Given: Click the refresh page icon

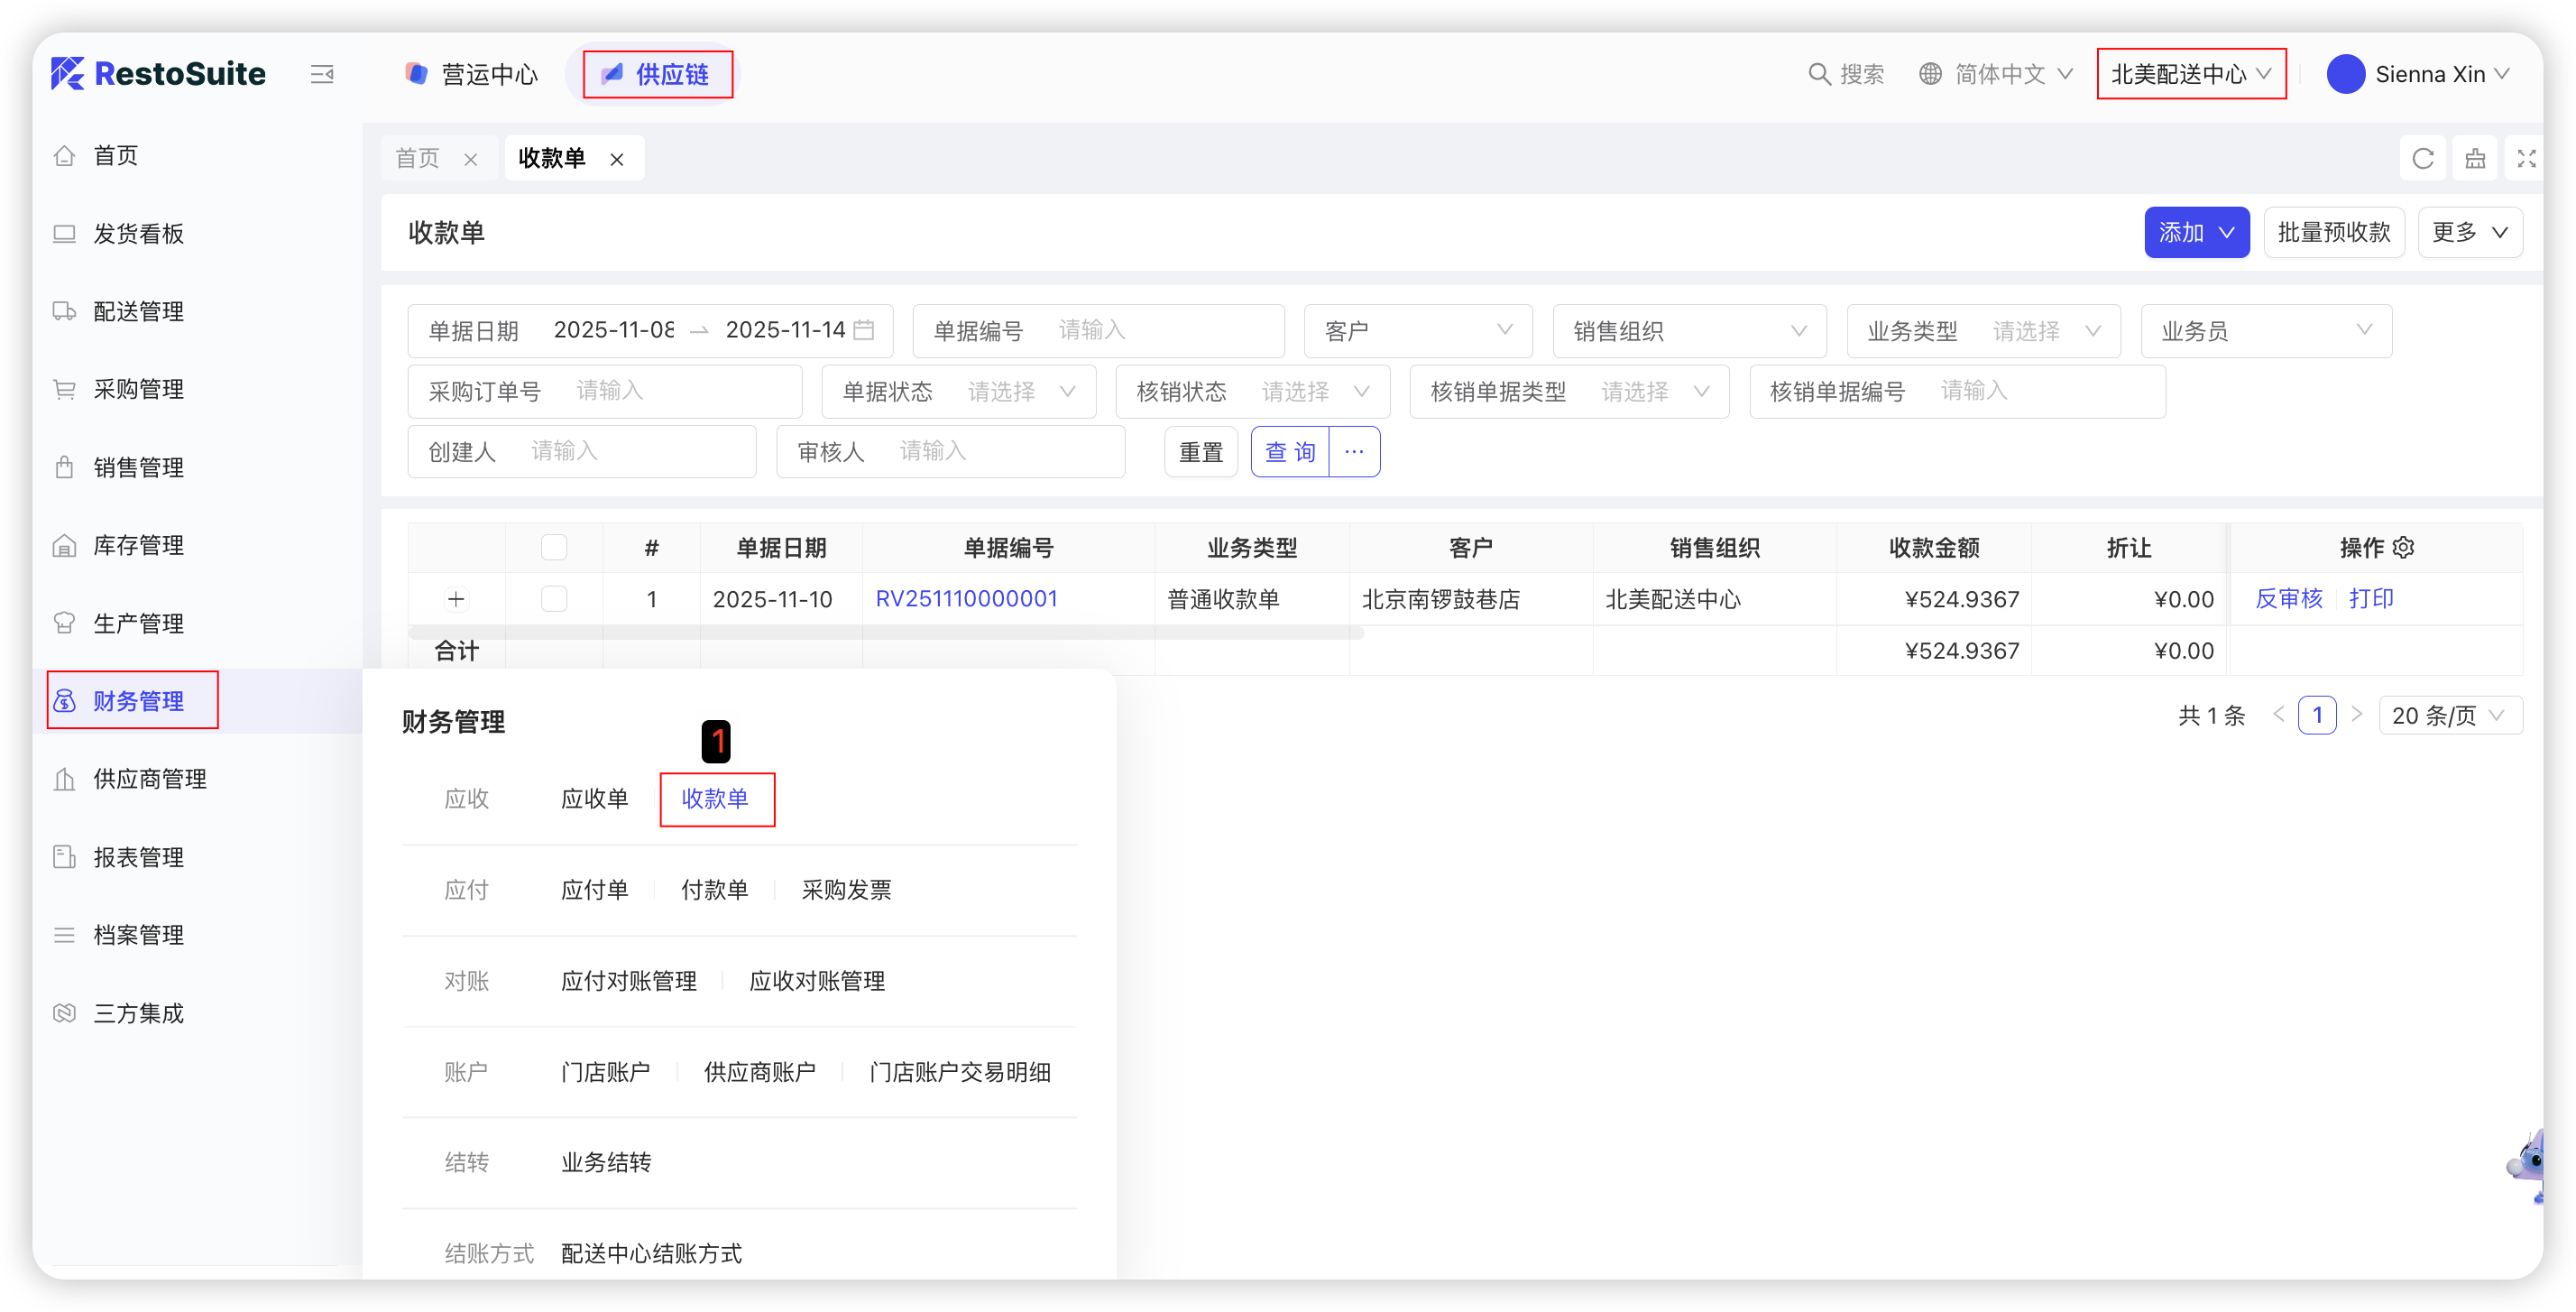Looking at the screenshot, I should tap(2422, 158).
